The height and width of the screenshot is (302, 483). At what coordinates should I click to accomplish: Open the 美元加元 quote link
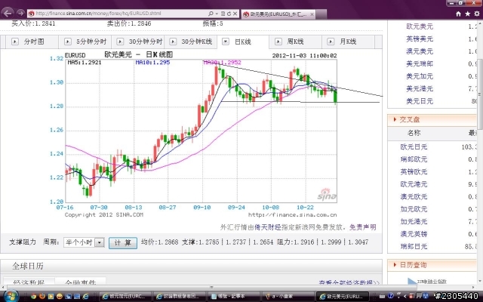click(x=420, y=76)
